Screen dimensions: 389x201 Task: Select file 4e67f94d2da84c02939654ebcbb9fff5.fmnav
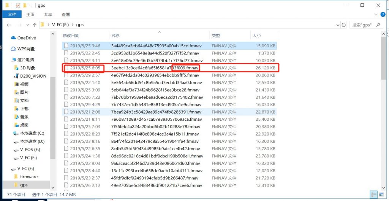click(x=169, y=75)
